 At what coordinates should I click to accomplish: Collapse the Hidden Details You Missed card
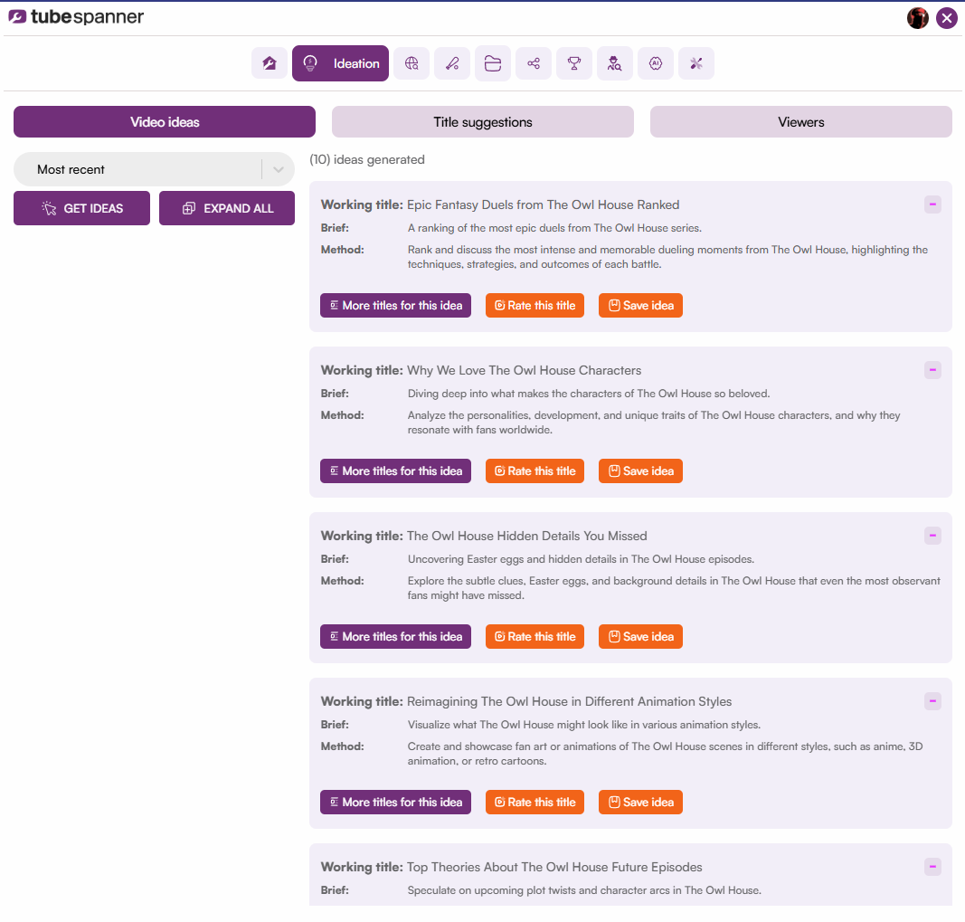(x=932, y=536)
